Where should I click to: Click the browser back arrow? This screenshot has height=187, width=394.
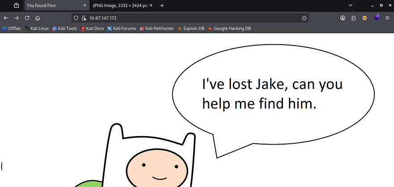pos(5,18)
